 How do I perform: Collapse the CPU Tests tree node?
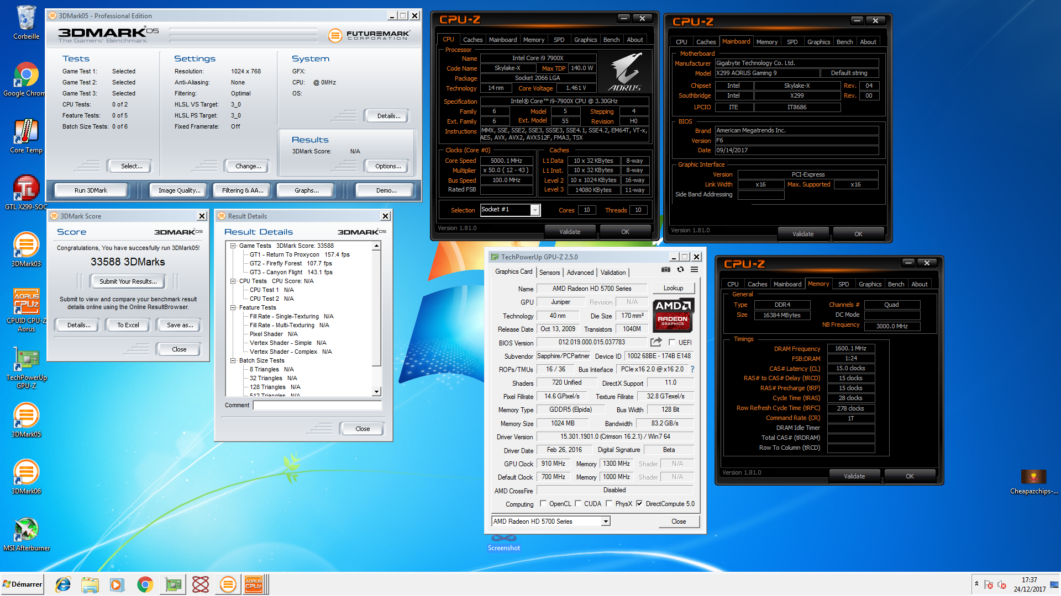pos(233,281)
